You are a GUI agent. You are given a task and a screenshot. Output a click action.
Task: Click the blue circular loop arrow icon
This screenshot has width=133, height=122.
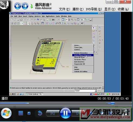(40, 113)
